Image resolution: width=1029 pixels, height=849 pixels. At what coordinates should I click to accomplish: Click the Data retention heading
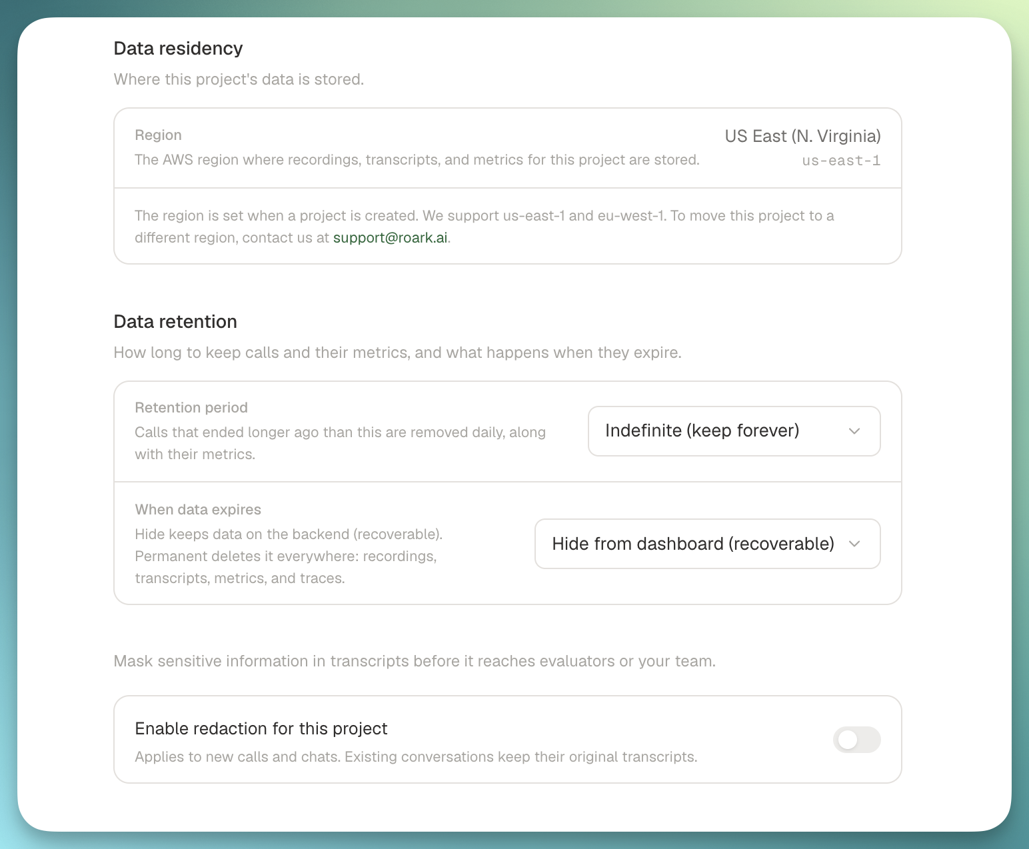pos(175,322)
